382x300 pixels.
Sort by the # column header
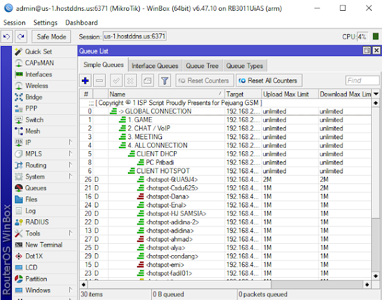[x=86, y=94]
